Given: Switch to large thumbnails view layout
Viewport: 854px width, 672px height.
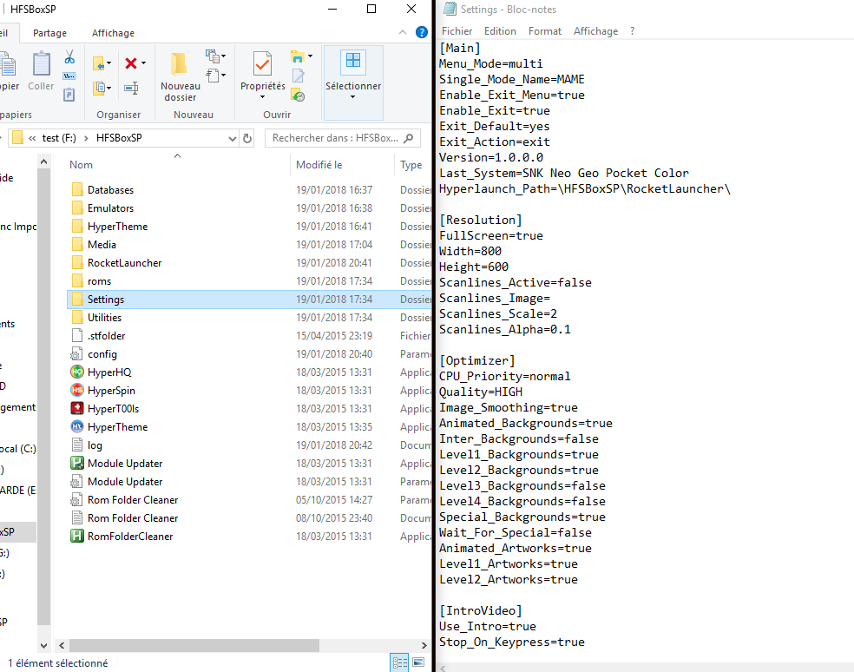Looking at the screenshot, I should [418, 662].
